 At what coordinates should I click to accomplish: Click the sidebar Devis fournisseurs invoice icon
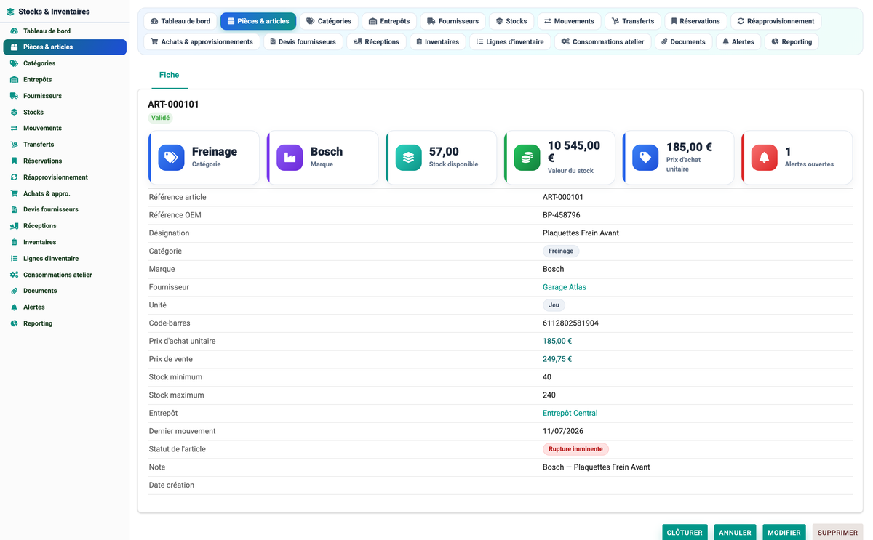pos(14,209)
